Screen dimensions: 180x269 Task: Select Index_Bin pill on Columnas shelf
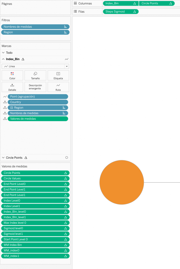click(121, 3)
